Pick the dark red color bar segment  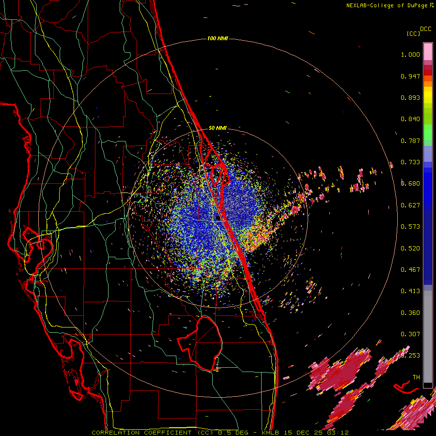click(428, 73)
